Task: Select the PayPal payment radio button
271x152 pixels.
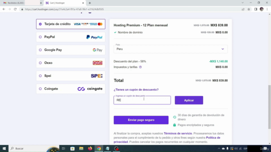Action: click(40, 37)
